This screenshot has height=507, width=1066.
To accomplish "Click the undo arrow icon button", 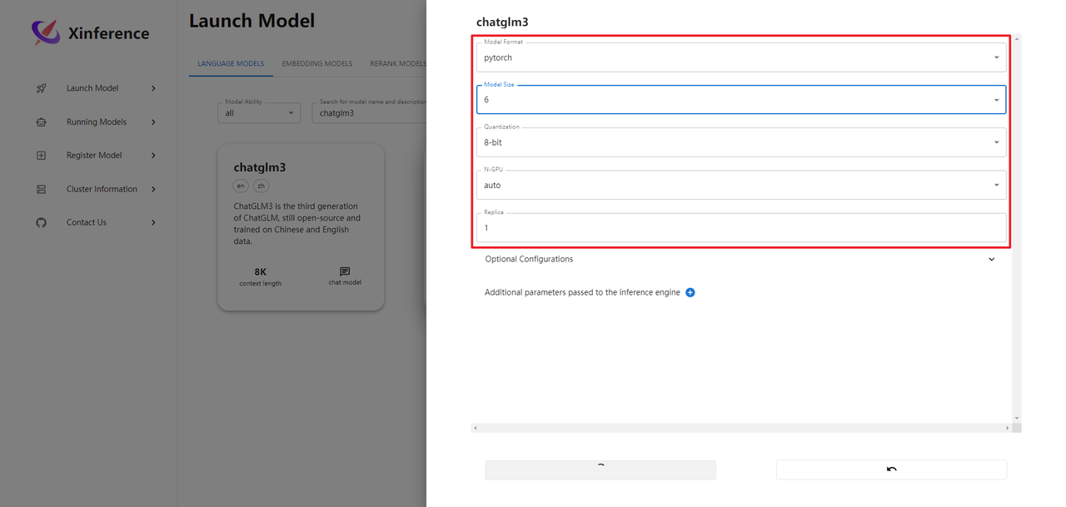I will [891, 470].
